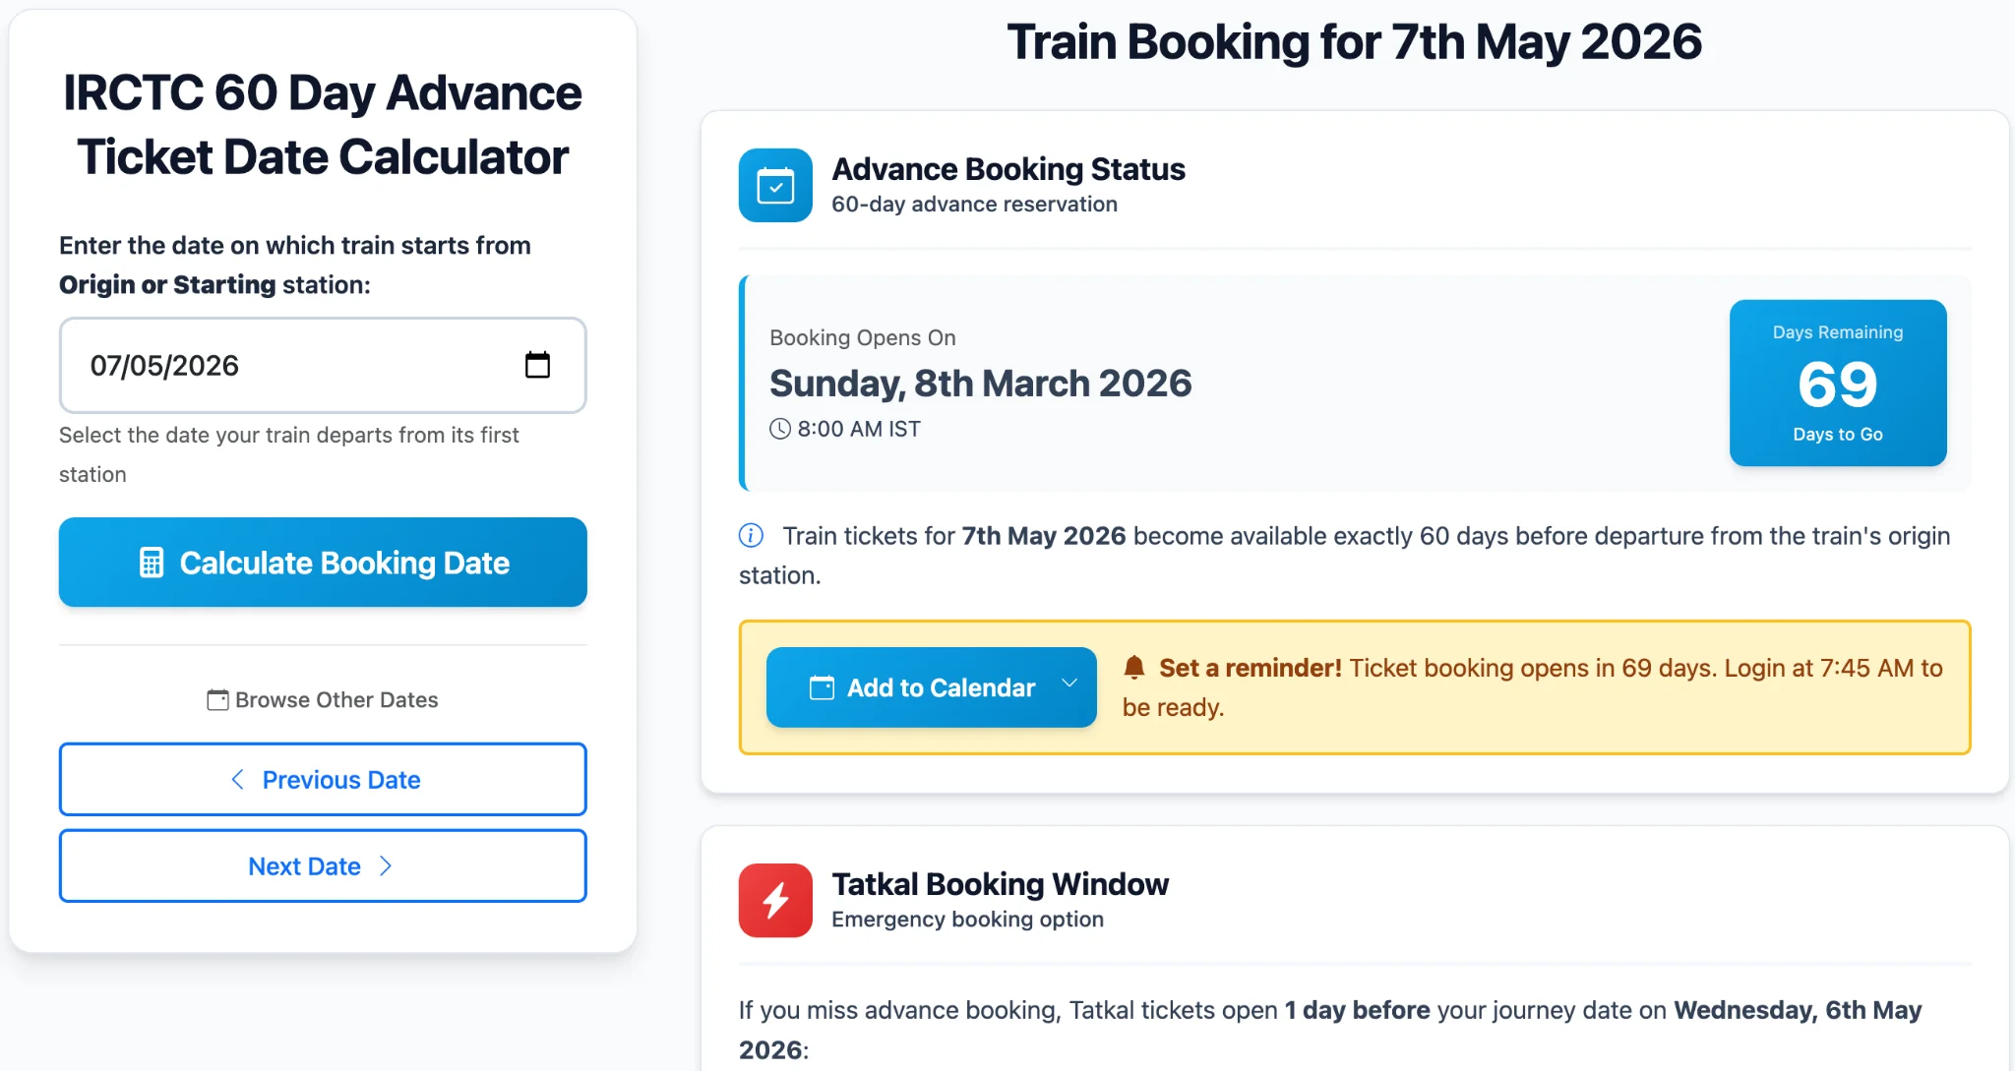Click the info icon beside ticket availability note
The height and width of the screenshot is (1071, 2015).
coord(751,535)
